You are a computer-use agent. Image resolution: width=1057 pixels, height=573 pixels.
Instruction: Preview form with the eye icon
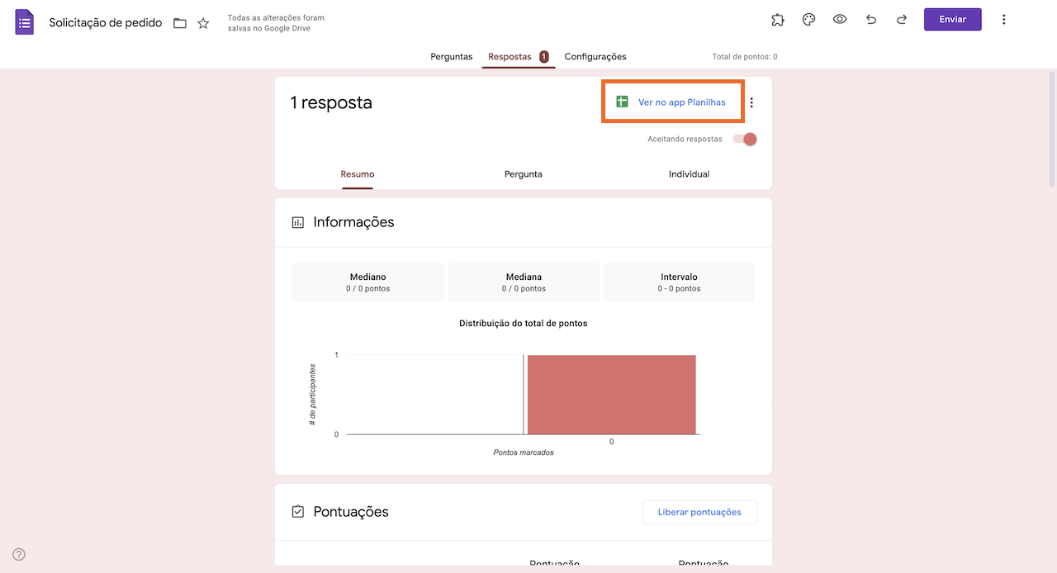(x=840, y=20)
